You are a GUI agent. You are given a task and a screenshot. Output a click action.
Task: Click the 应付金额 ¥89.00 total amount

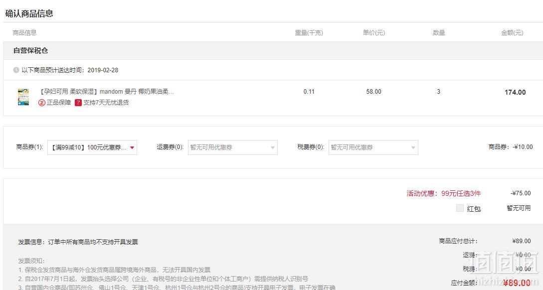(517, 283)
